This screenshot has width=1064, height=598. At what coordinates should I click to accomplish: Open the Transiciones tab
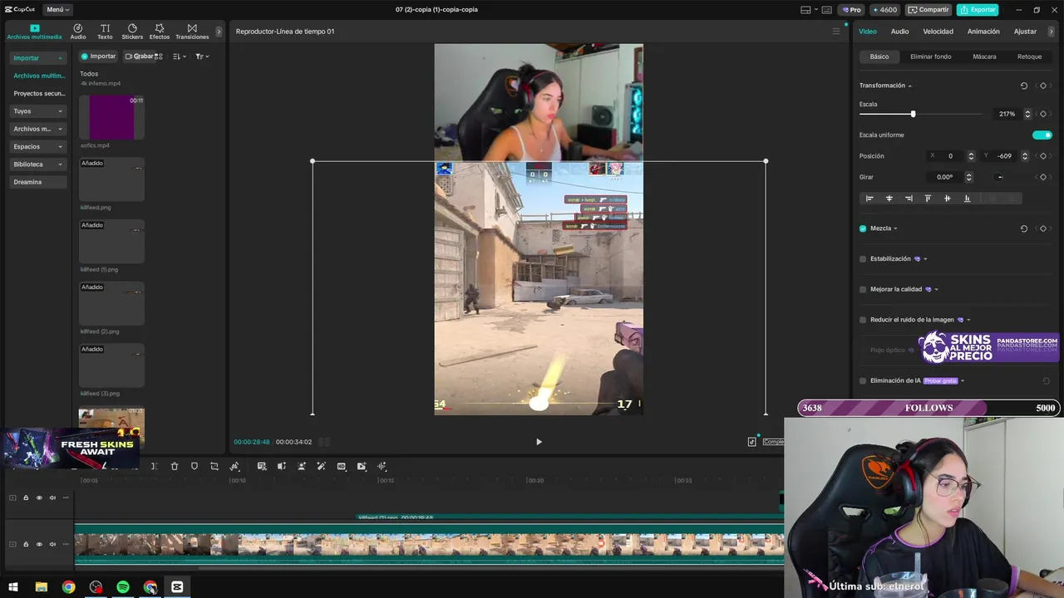192,32
